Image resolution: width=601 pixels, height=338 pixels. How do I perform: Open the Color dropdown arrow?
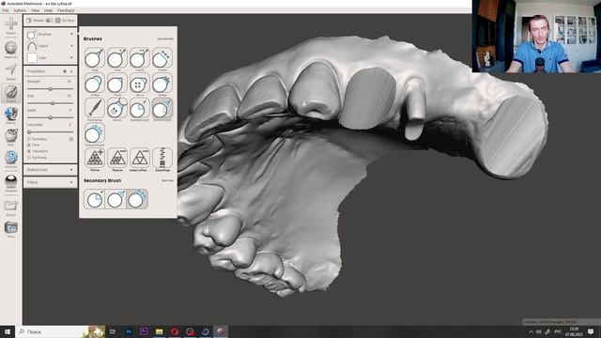click(x=71, y=58)
